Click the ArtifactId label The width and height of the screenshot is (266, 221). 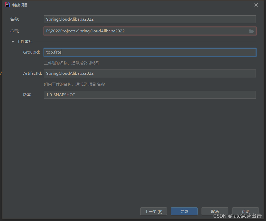33,73
